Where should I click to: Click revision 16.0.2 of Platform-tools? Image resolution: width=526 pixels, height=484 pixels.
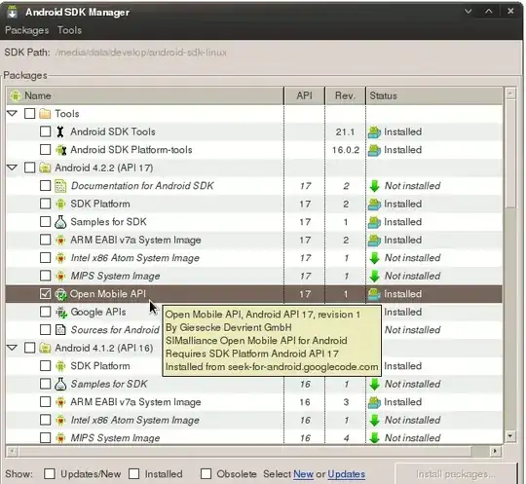click(346, 150)
